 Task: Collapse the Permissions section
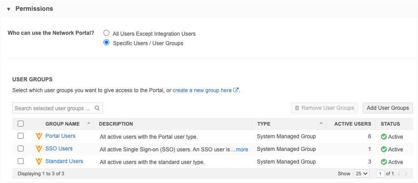point(9,9)
